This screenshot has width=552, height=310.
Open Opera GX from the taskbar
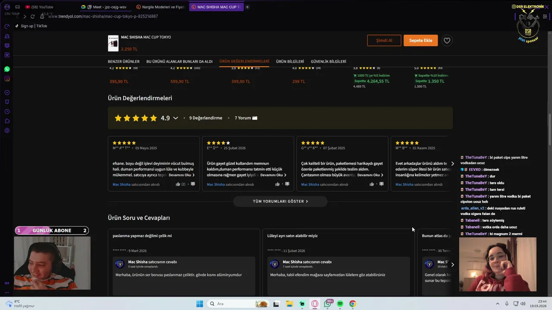pos(315,304)
